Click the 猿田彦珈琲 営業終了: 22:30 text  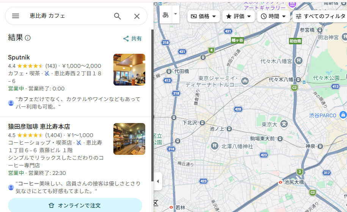pyautogui.click(x=47, y=173)
